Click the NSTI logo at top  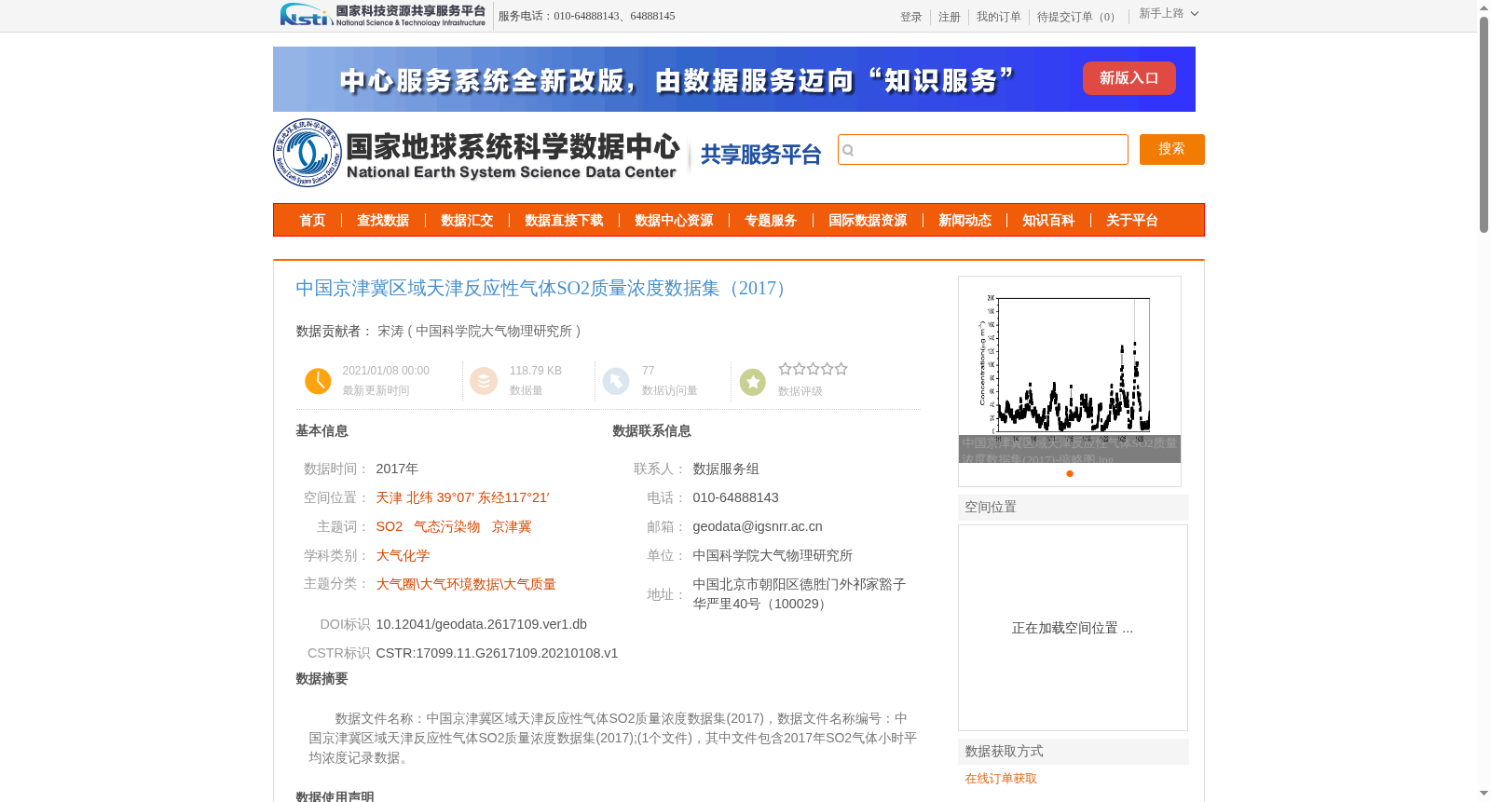click(x=383, y=15)
